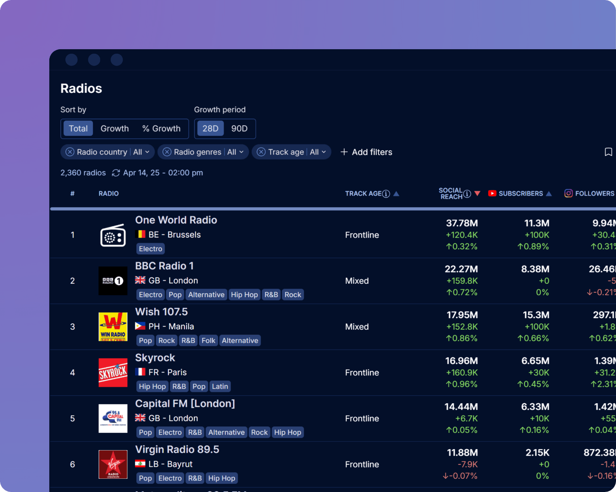Remove the Radio country filter with X icon

[x=70, y=152]
